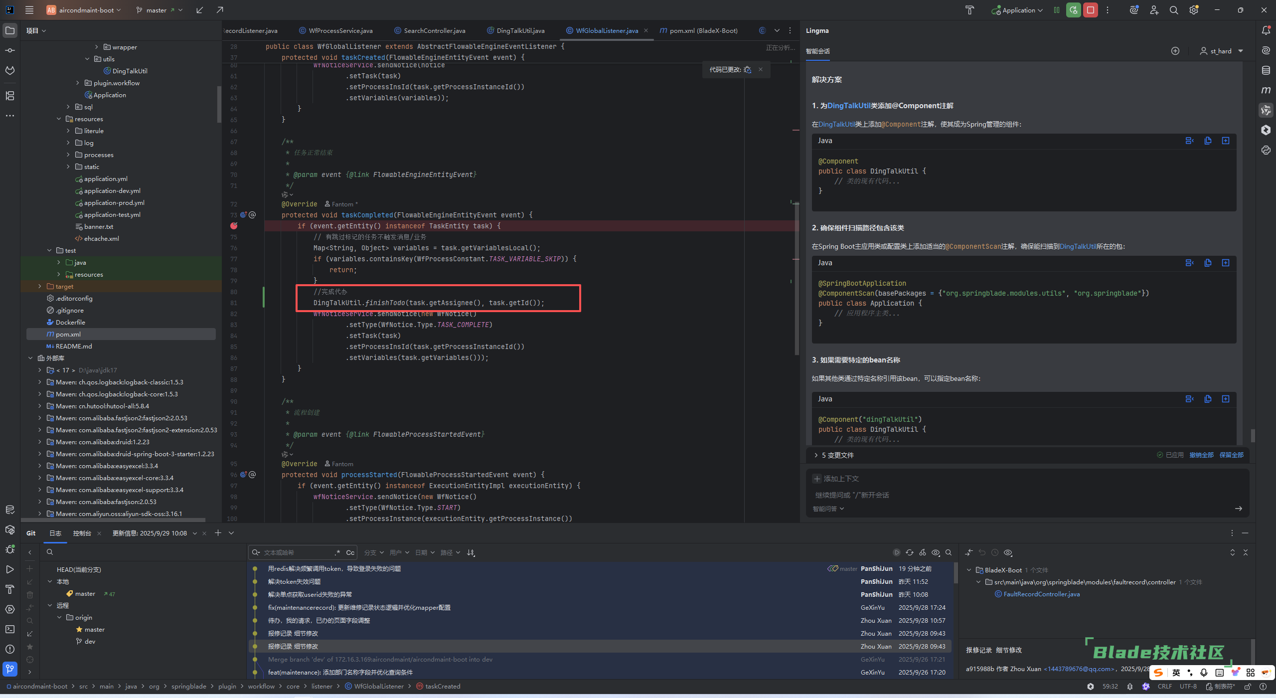Collapse the origin remote folder
Screen dimensions: 1276x698
click(x=60, y=617)
